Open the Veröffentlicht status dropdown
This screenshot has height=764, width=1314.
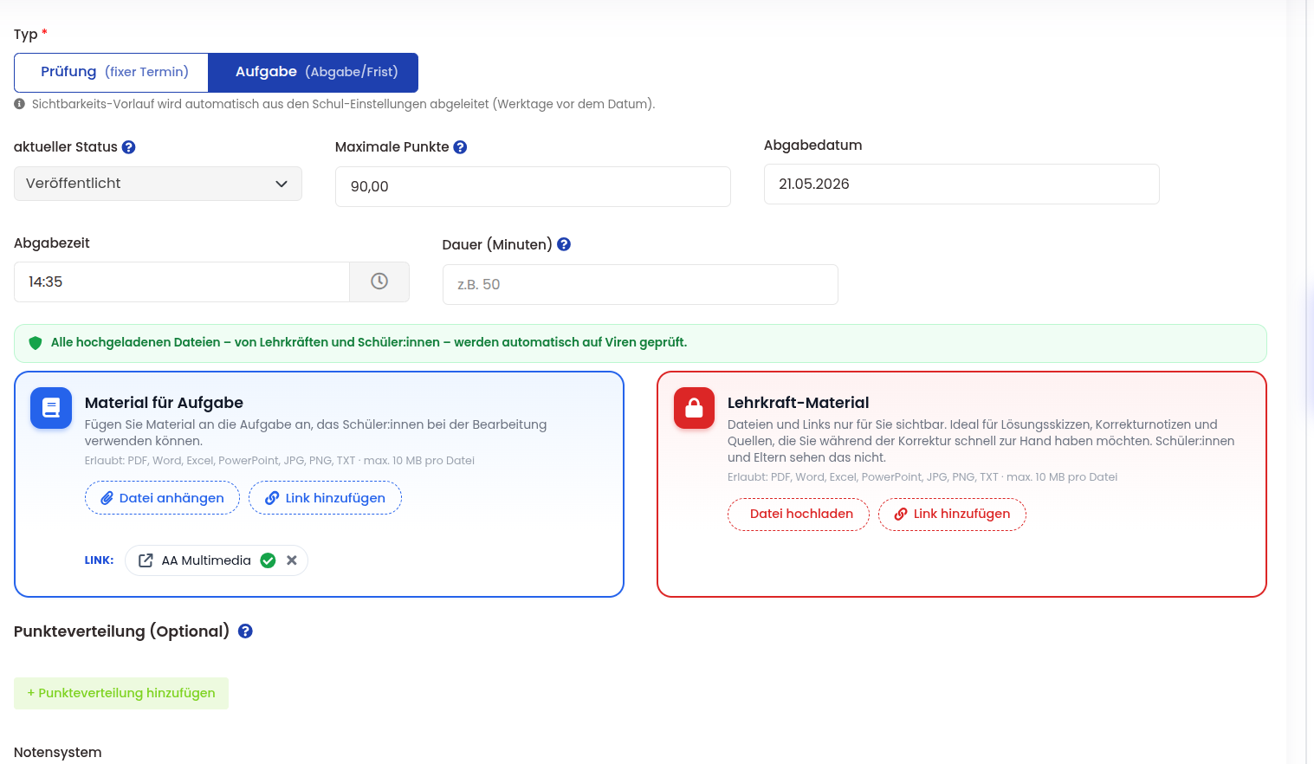click(158, 184)
